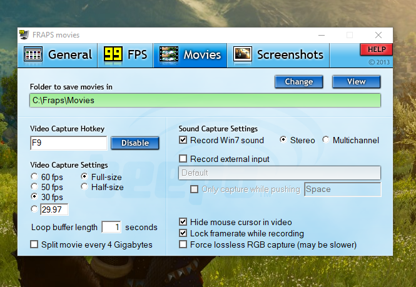Toggle Hide mouse cursor in video
The width and height of the screenshot is (416, 287).
[x=183, y=222]
